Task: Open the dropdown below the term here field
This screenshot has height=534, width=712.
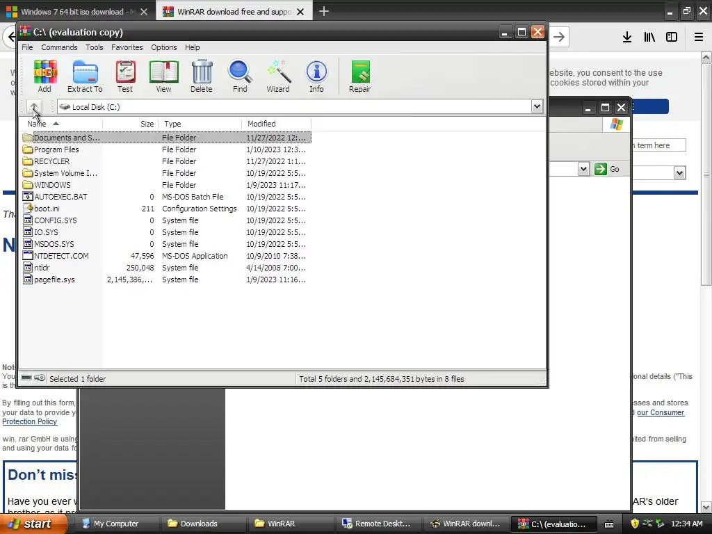Action: tap(679, 173)
